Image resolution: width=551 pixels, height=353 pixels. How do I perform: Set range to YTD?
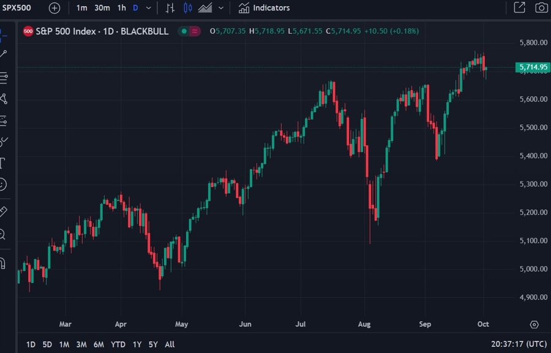(118, 344)
